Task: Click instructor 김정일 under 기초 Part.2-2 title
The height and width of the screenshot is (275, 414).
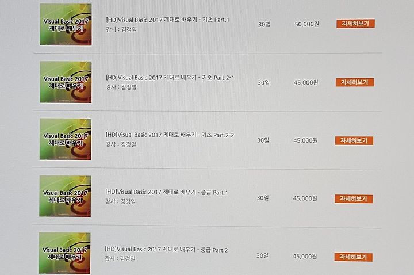Action: pos(121,144)
